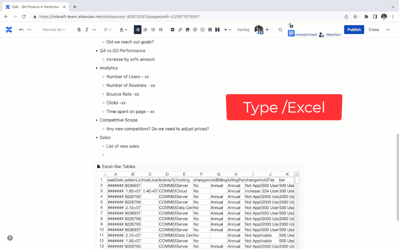
Task: Open the tab search chevron
Action: coord(393,7)
